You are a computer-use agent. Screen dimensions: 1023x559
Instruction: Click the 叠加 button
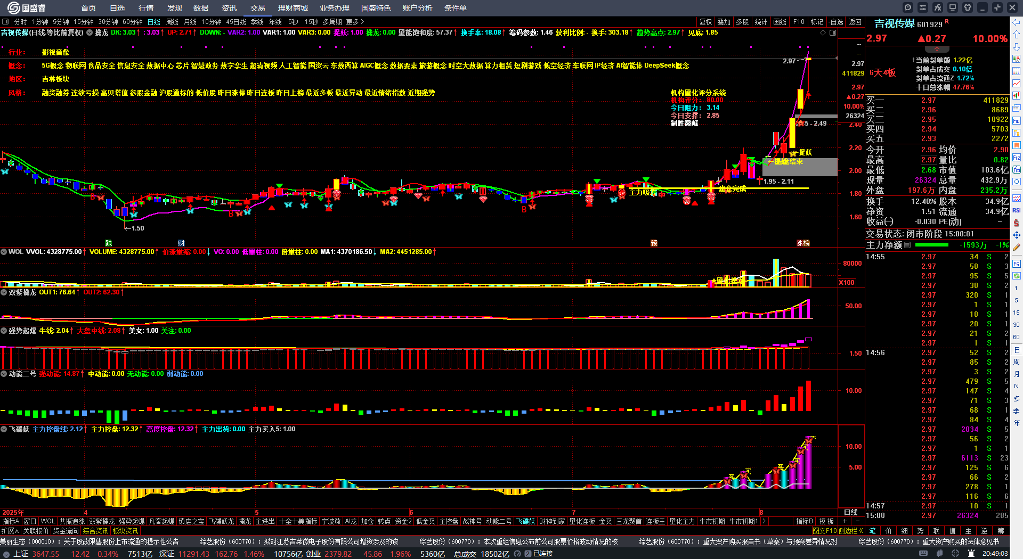point(724,22)
